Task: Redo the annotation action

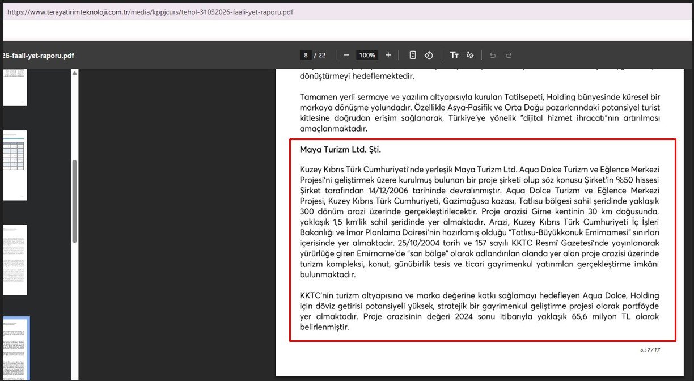Action: pos(509,55)
